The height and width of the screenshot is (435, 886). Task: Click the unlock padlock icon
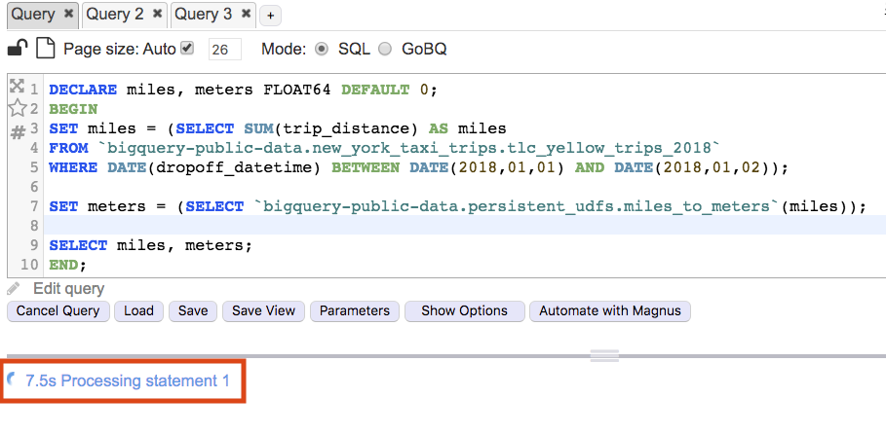pos(18,49)
